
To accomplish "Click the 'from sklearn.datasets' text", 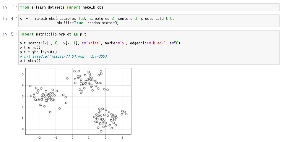I will [42, 7].
